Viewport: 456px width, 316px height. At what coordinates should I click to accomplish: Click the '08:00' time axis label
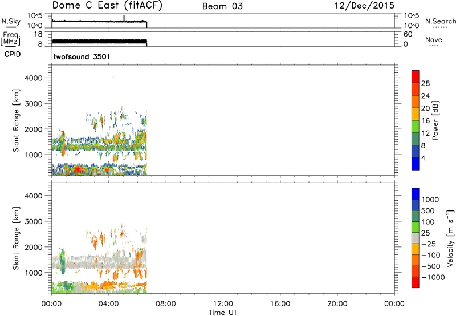click(166, 304)
